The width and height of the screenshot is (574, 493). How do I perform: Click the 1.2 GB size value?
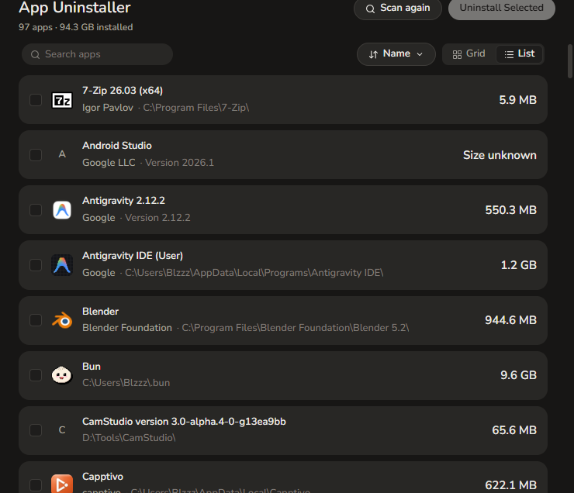click(518, 265)
